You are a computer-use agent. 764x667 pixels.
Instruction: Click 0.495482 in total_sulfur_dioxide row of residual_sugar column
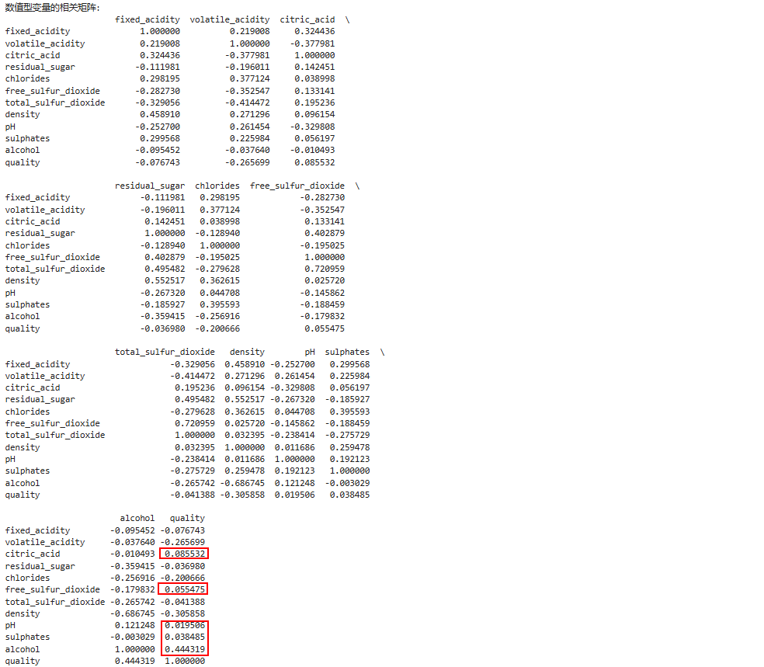point(165,269)
